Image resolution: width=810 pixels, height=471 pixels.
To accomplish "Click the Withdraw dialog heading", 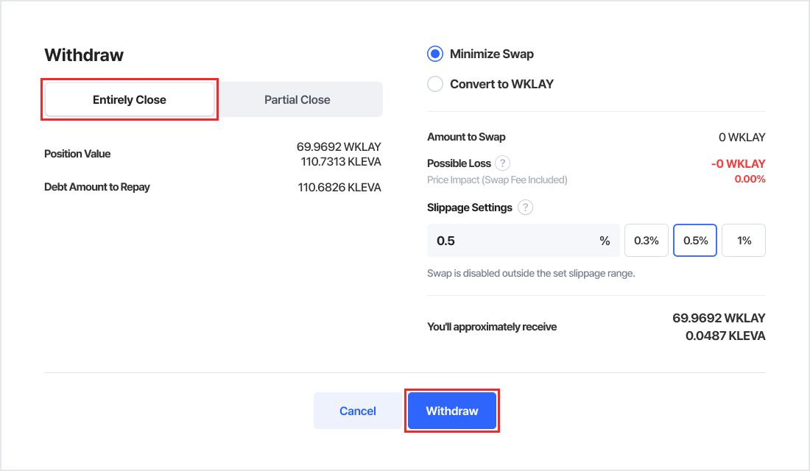I will point(84,55).
